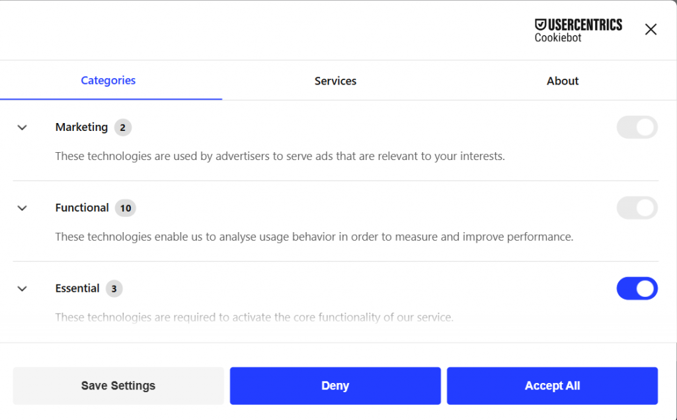Expand the Essential category chevron

point(22,289)
